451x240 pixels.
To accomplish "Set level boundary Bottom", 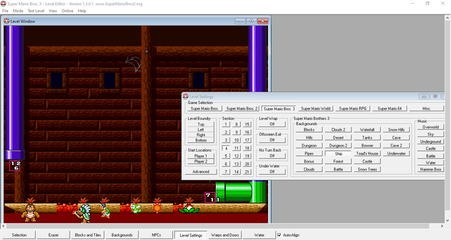I will tap(201, 140).
